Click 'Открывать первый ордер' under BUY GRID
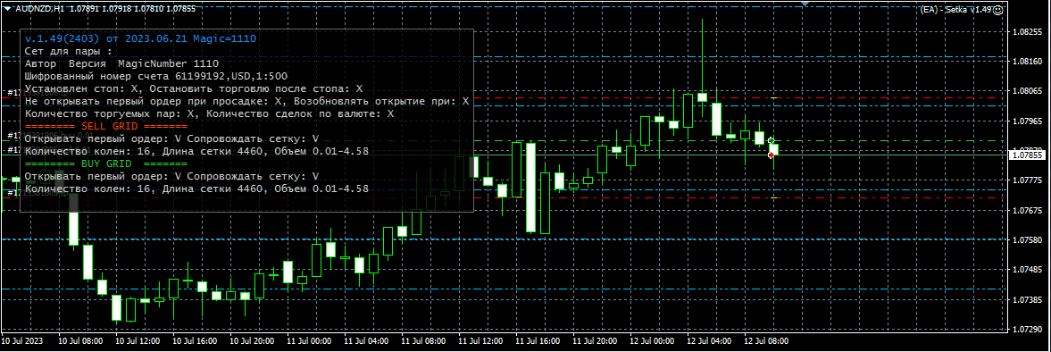Screen dimensions: 1051x352 (171, 176)
